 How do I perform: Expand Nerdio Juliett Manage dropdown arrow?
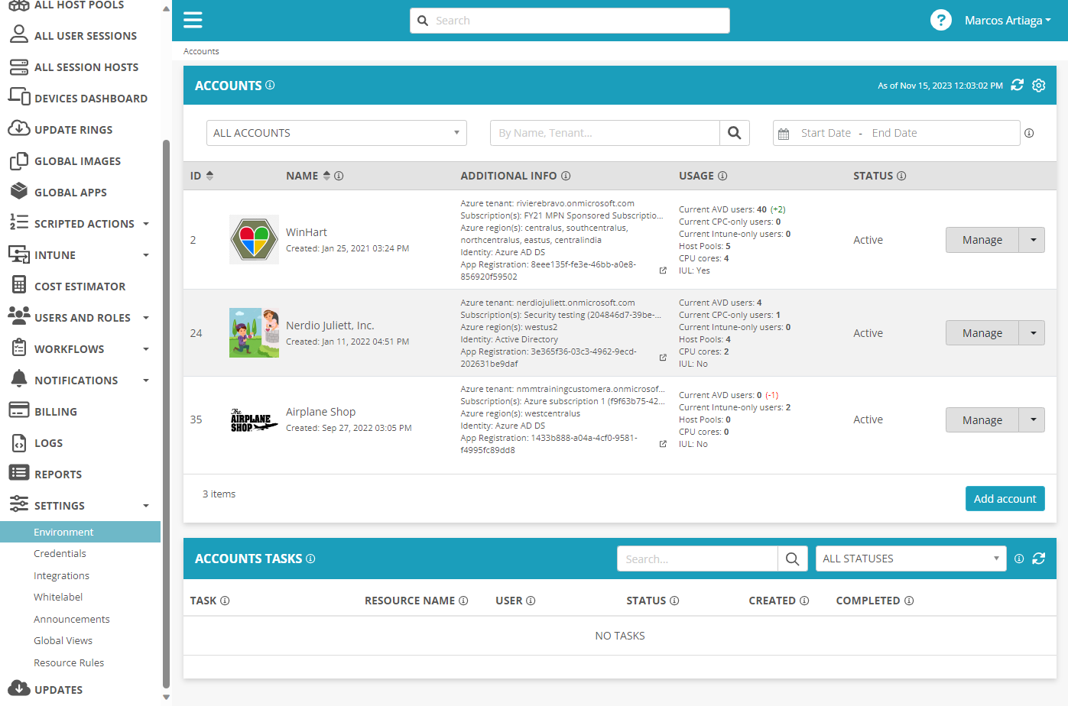pyautogui.click(x=1033, y=333)
